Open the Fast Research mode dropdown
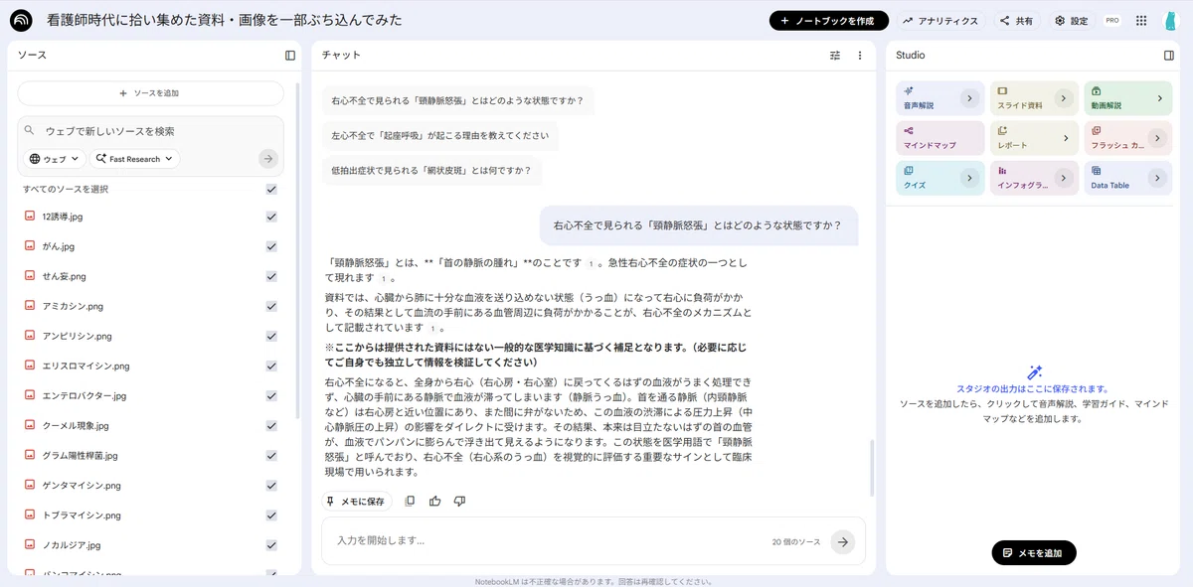This screenshot has width=1193, height=587. coord(134,159)
